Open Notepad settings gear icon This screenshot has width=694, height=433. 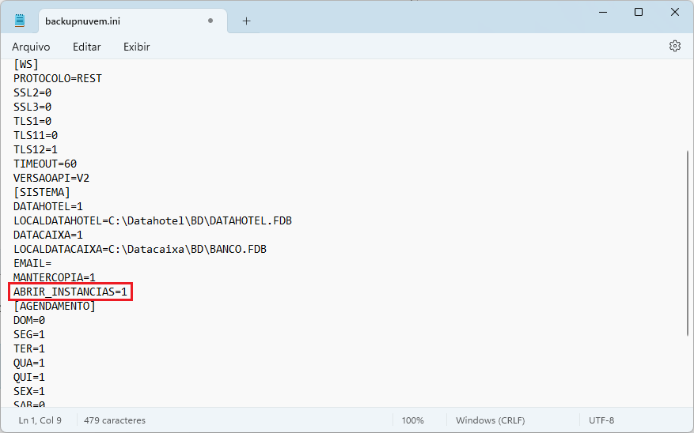pos(674,46)
